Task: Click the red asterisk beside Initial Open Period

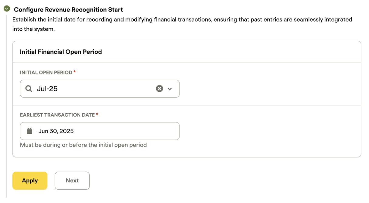Action: 74,72
